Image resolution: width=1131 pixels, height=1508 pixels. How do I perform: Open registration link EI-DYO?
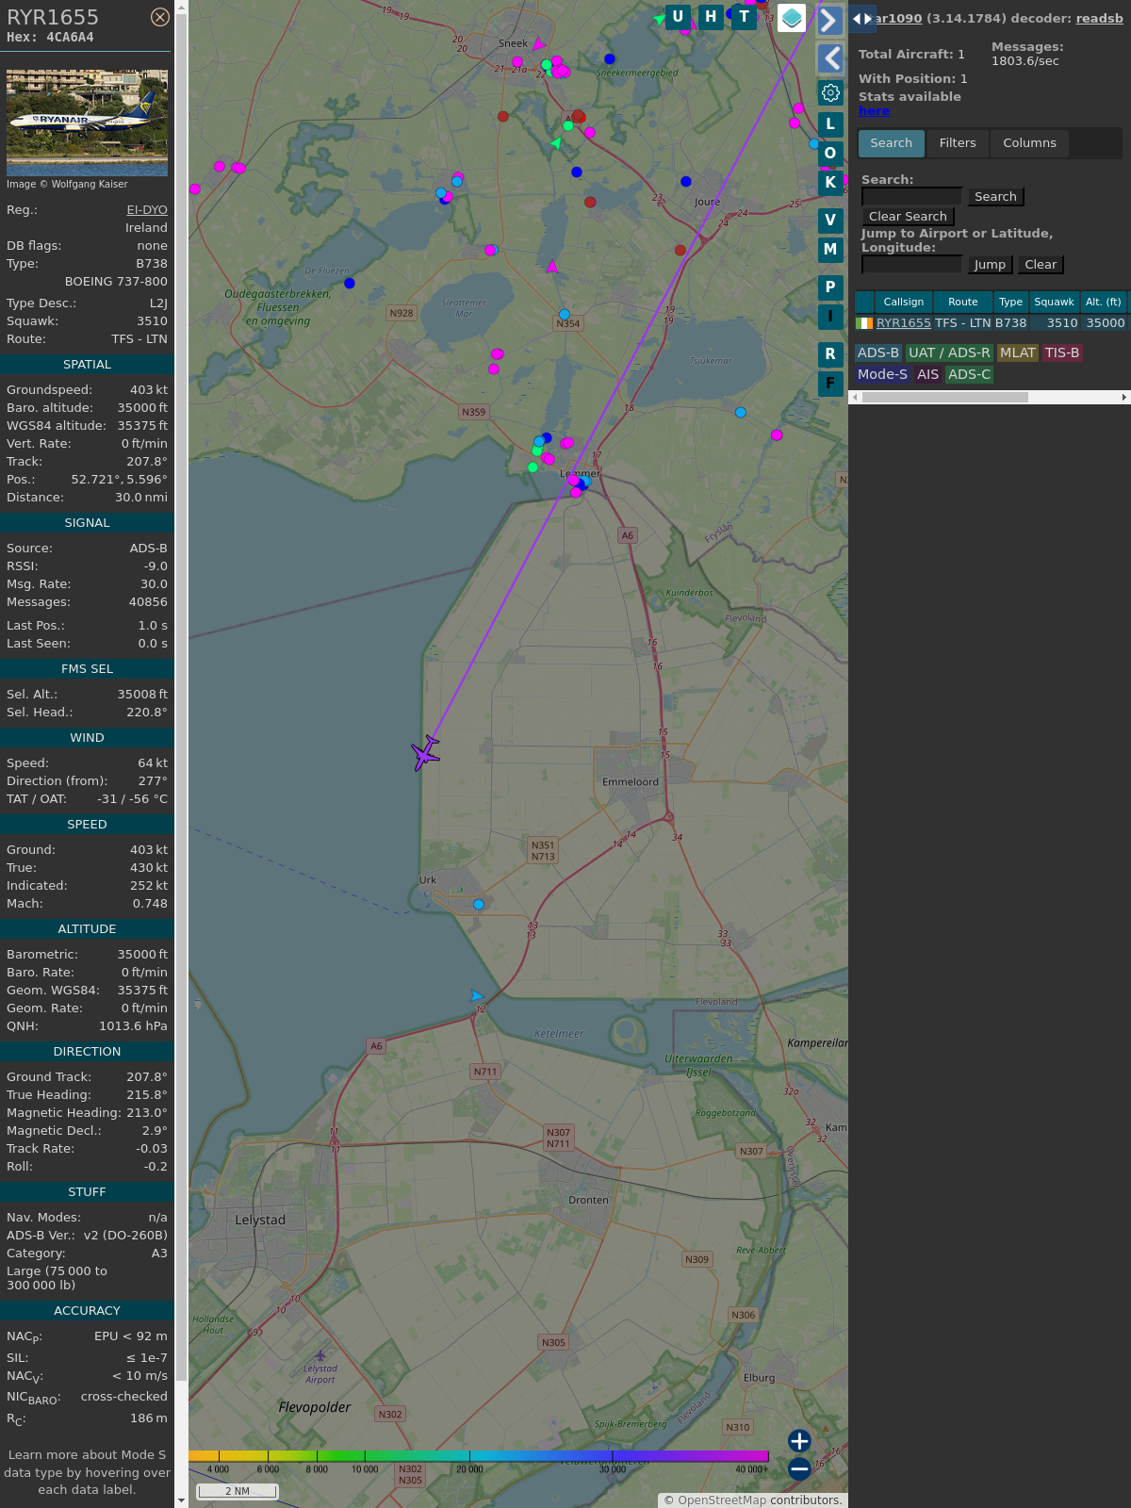[147, 210]
